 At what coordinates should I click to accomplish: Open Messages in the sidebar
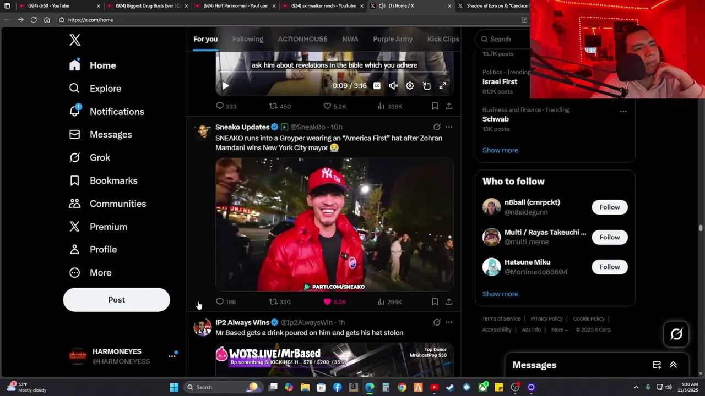point(100,134)
